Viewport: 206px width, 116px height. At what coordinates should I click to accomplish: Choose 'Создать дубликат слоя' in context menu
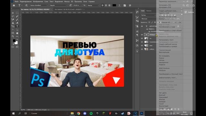(168, 11)
